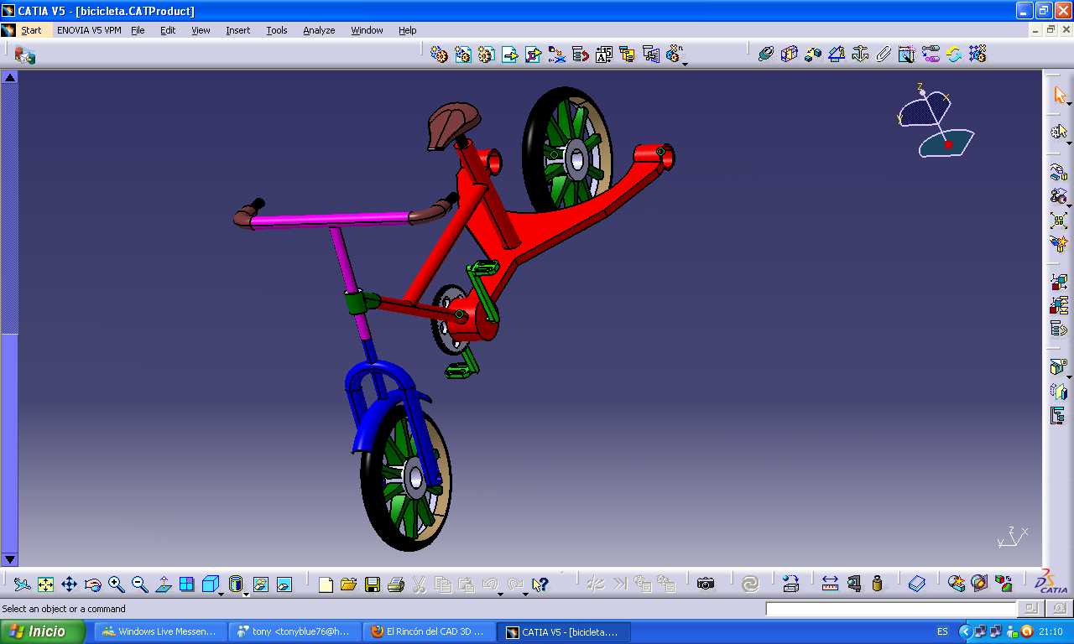Click the New document icon
The image size is (1074, 644).
(326, 584)
